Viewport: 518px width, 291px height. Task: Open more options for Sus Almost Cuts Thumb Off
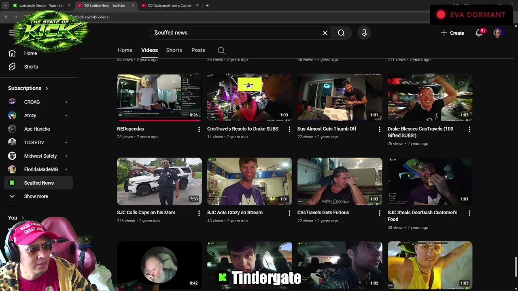(x=379, y=129)
